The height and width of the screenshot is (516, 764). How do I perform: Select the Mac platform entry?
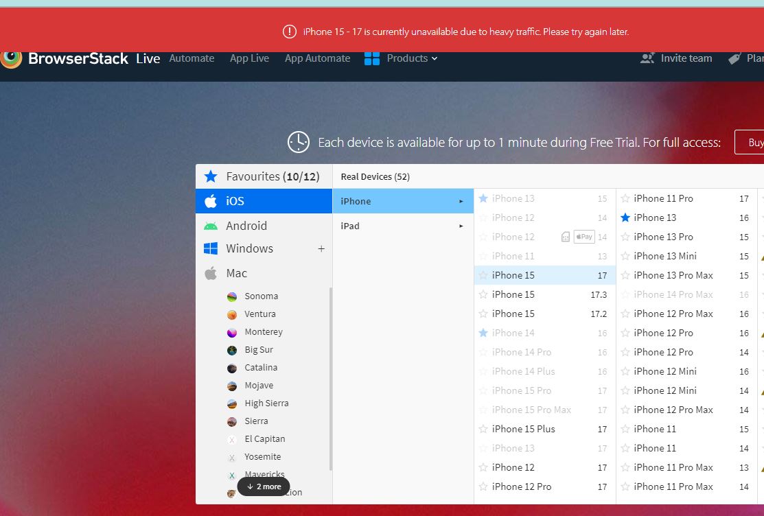point(264,273)
